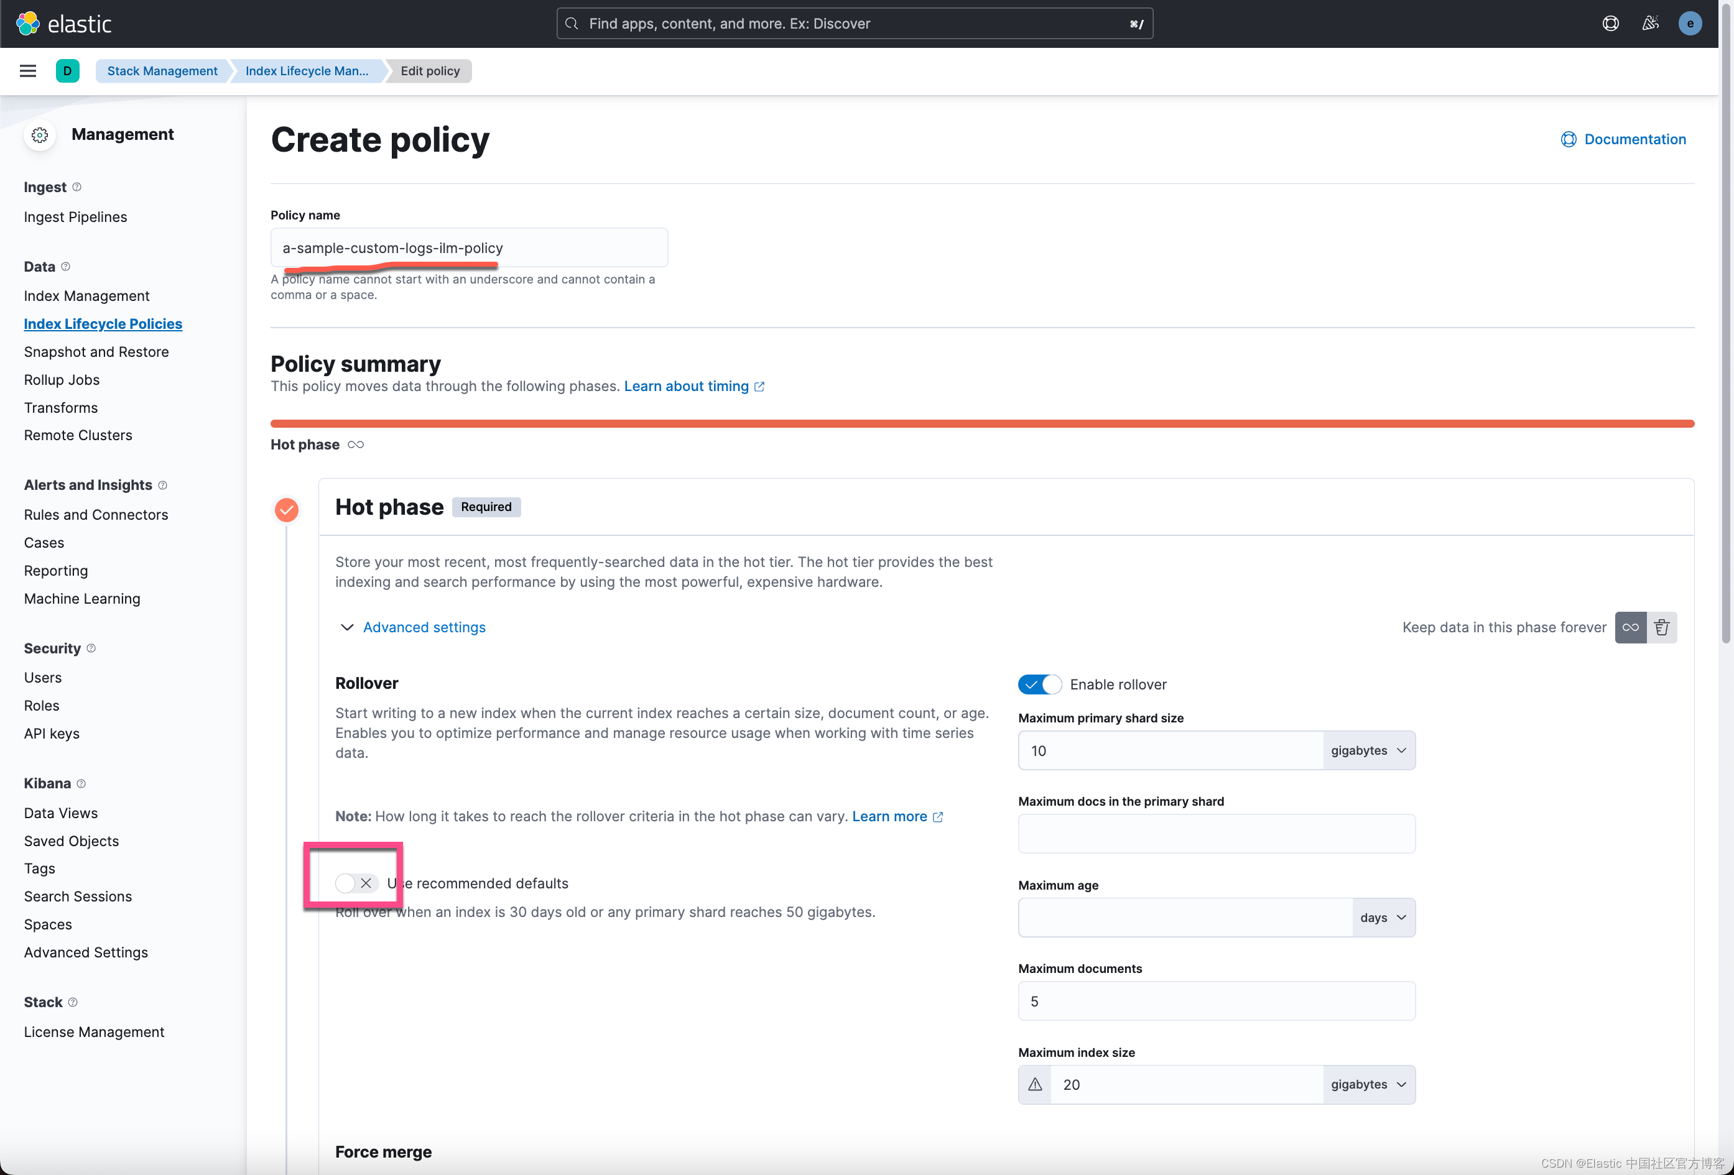Open Maximum age days unit dropdown
The image size is (1734, 1175).
coord(1383,918)
